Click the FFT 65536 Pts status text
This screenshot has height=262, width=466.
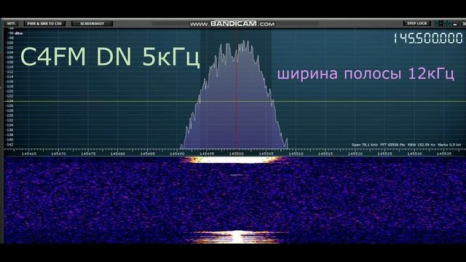[x=392, y=145]
